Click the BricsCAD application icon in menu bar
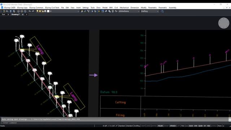 pyautogui.click(x=2, y=8)
